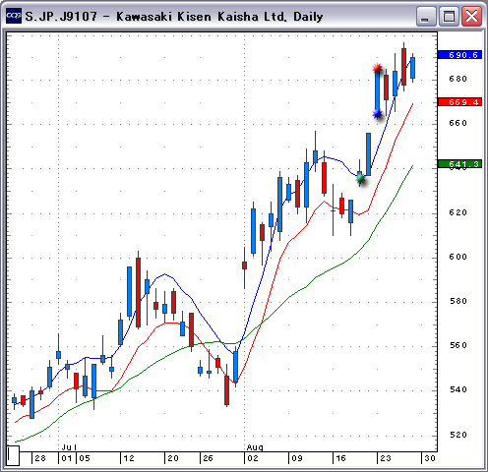Click the red star marker on chart

[x=378, y=68]
